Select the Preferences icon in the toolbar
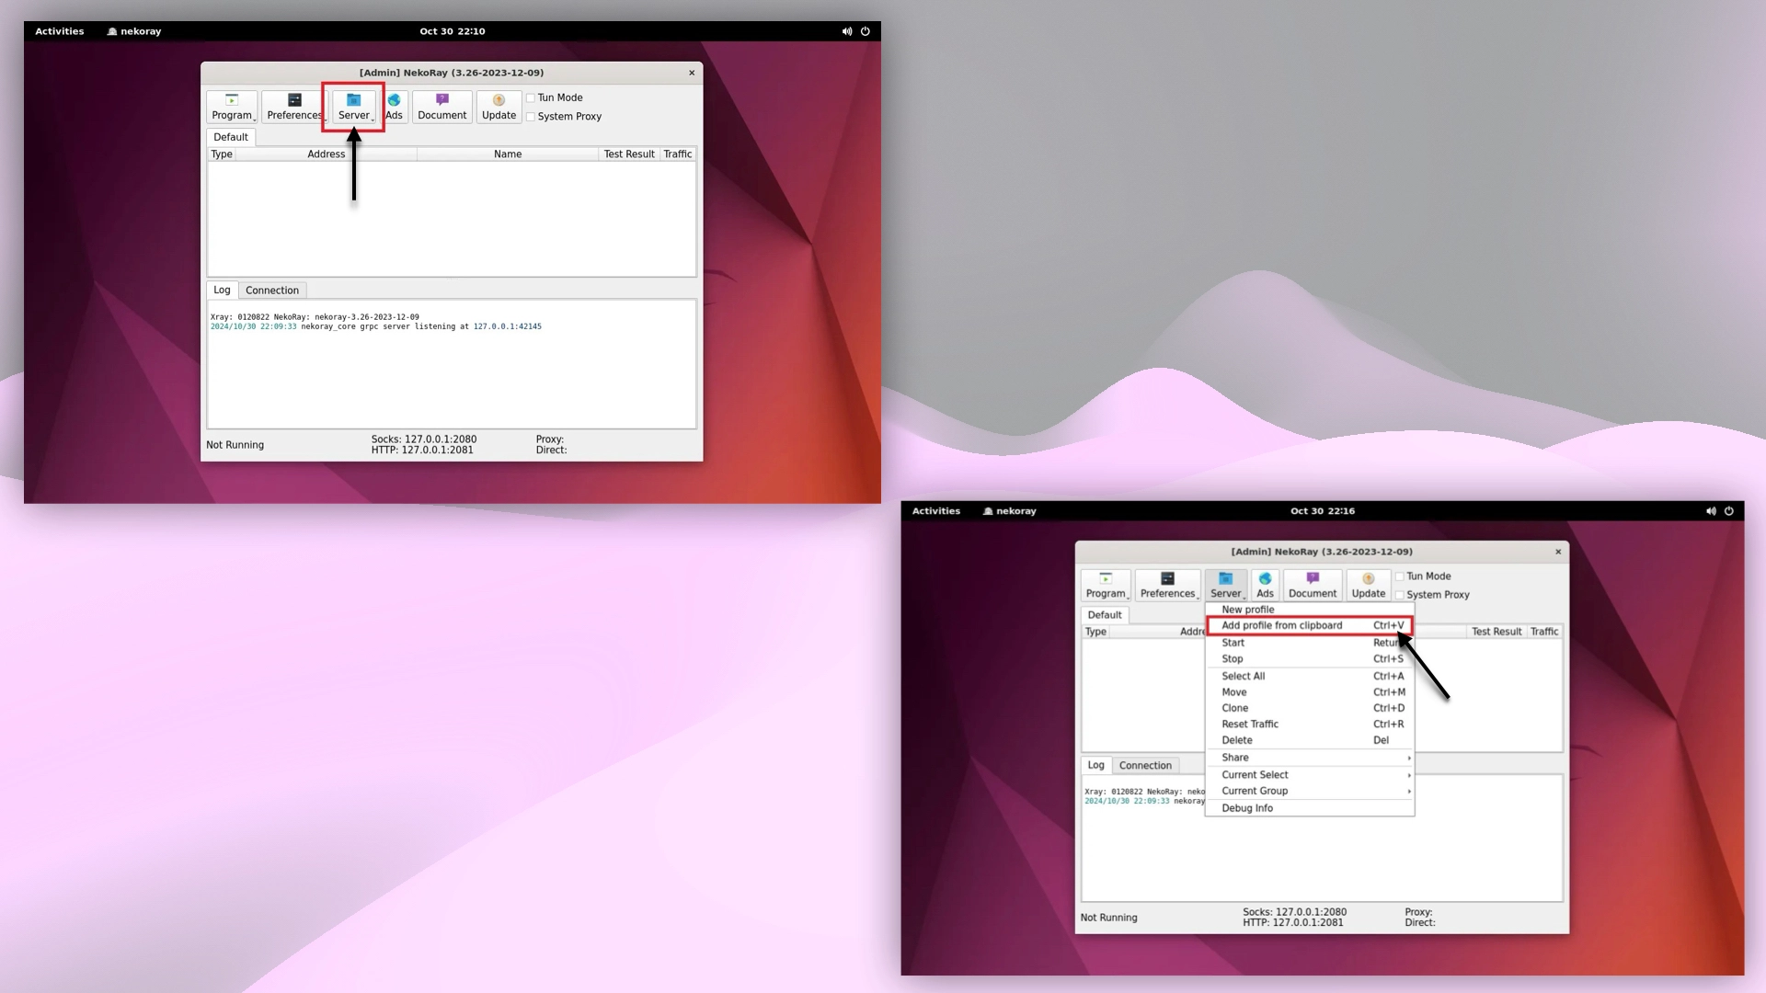The height and width of the screenshot is (993, 1766). 294,106
